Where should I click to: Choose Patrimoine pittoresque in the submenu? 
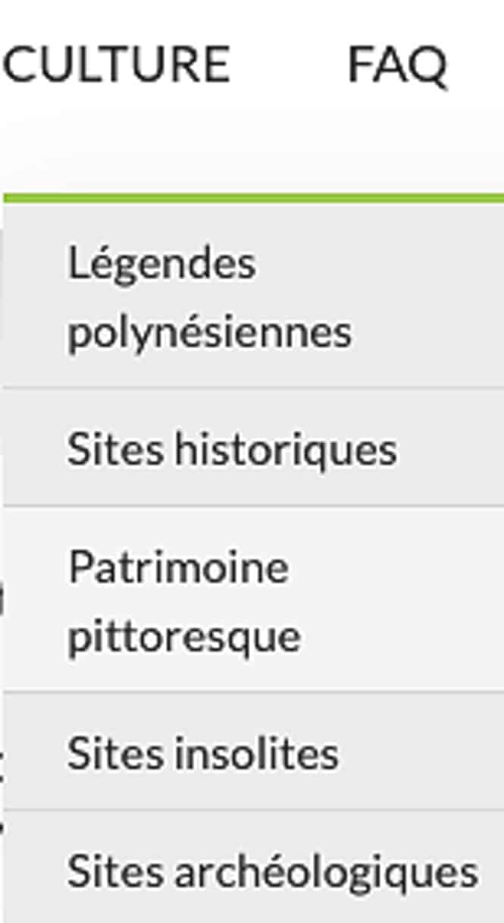(254, 599)
